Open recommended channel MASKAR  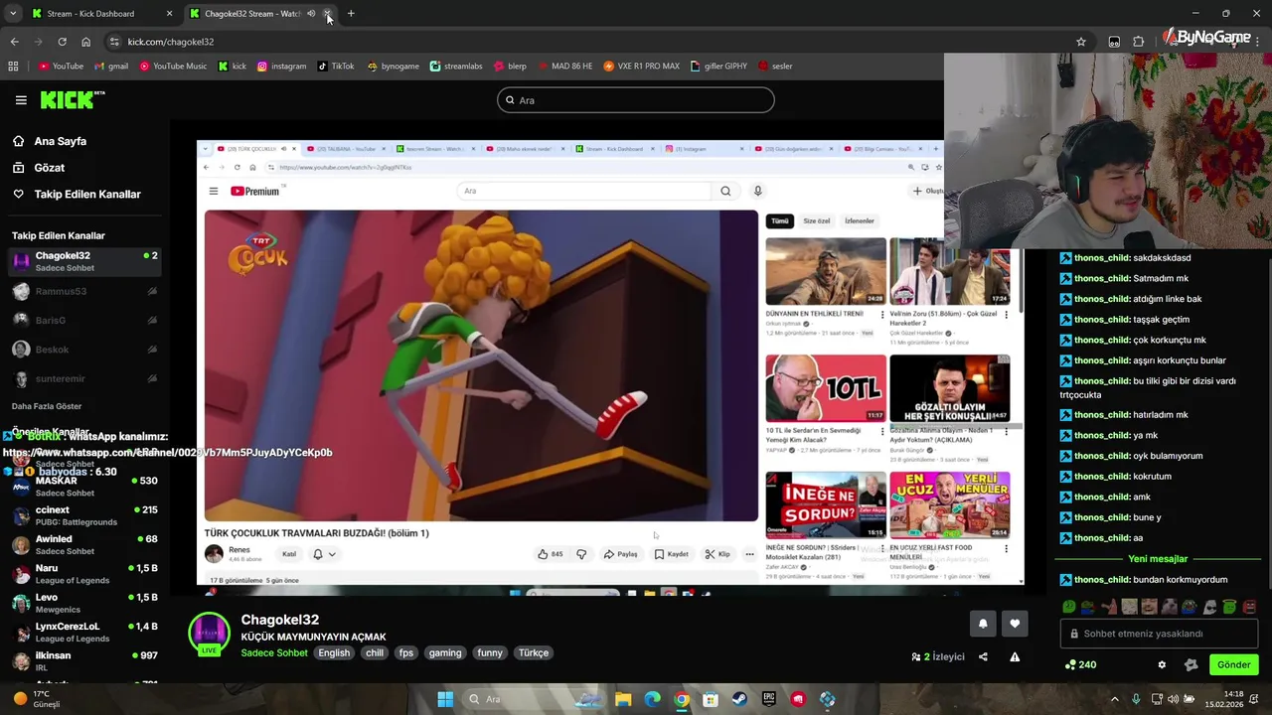pos(83,487)
